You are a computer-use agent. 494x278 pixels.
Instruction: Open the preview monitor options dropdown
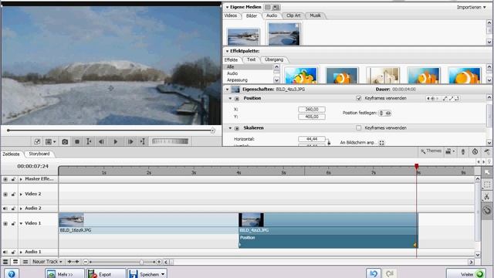click(x=50, y=142)
